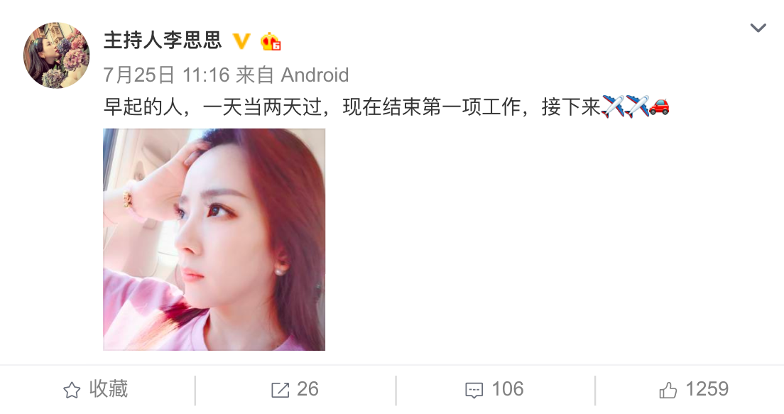Click the Android source link
The width and height of the screenshot is (784, 414).
pos(315,75)
